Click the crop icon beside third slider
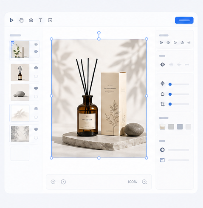The width and height of the screenshot is (203, 208). pyautogui.click(x=163, y=104)
